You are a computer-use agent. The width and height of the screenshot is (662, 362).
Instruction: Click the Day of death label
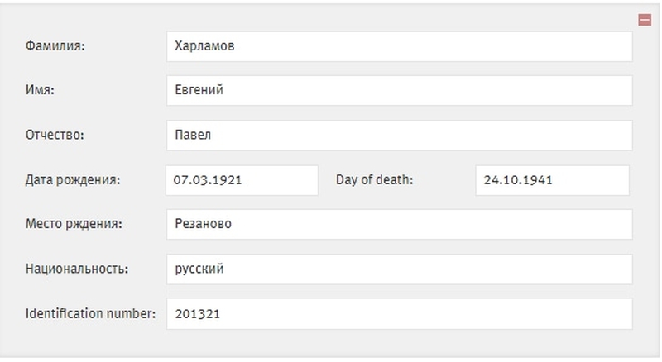[x=374, y=179]
